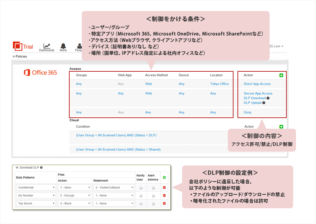Image resolution: width=316 pixels, height=224 pixels.
Task: Click the Location column header
Action: coord(216,75)
